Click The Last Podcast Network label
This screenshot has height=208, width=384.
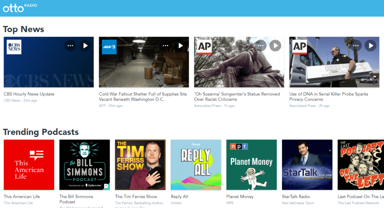tap(358, 203)
